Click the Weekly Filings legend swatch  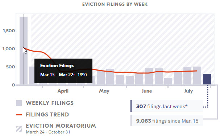[19, 103]
